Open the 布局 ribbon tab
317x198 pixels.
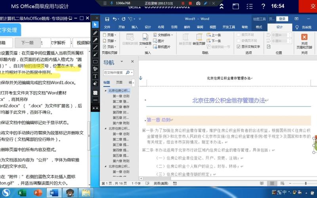161,27
